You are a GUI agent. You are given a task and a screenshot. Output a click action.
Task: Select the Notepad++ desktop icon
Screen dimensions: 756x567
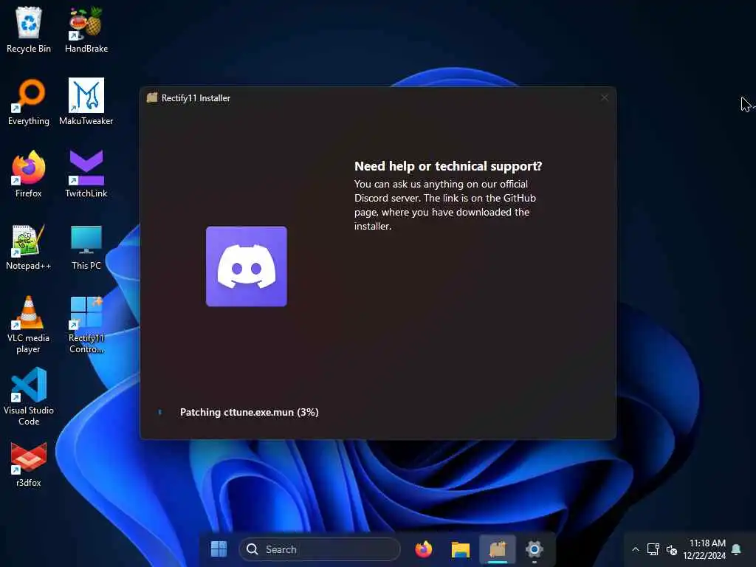pos(29,247)
